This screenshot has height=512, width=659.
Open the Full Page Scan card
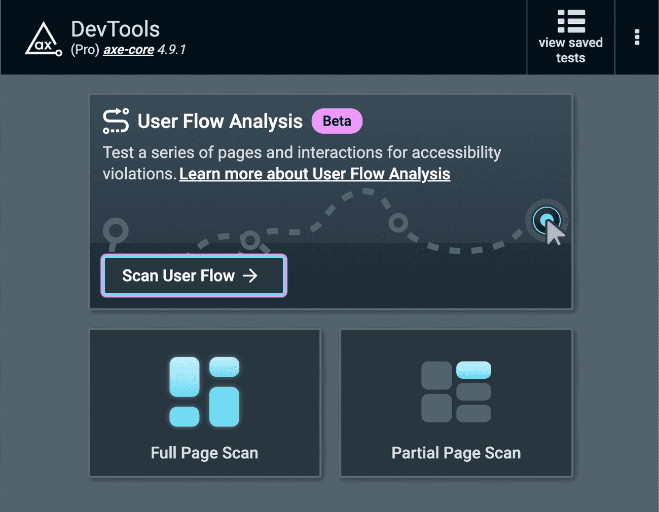204,403
